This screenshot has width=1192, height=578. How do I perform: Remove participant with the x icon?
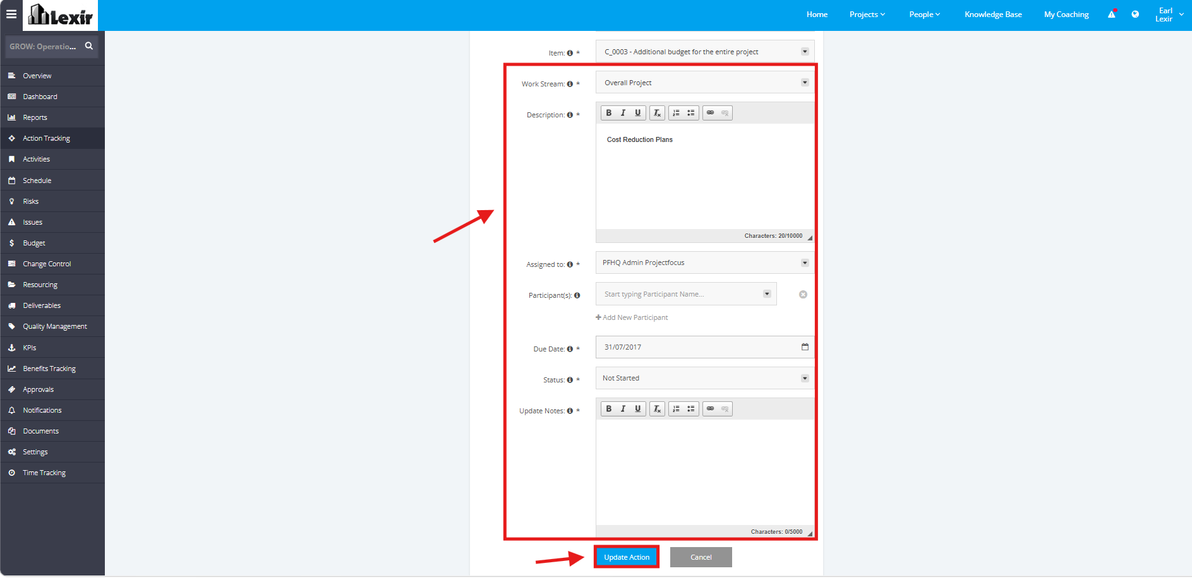click(x=803, y=295)
